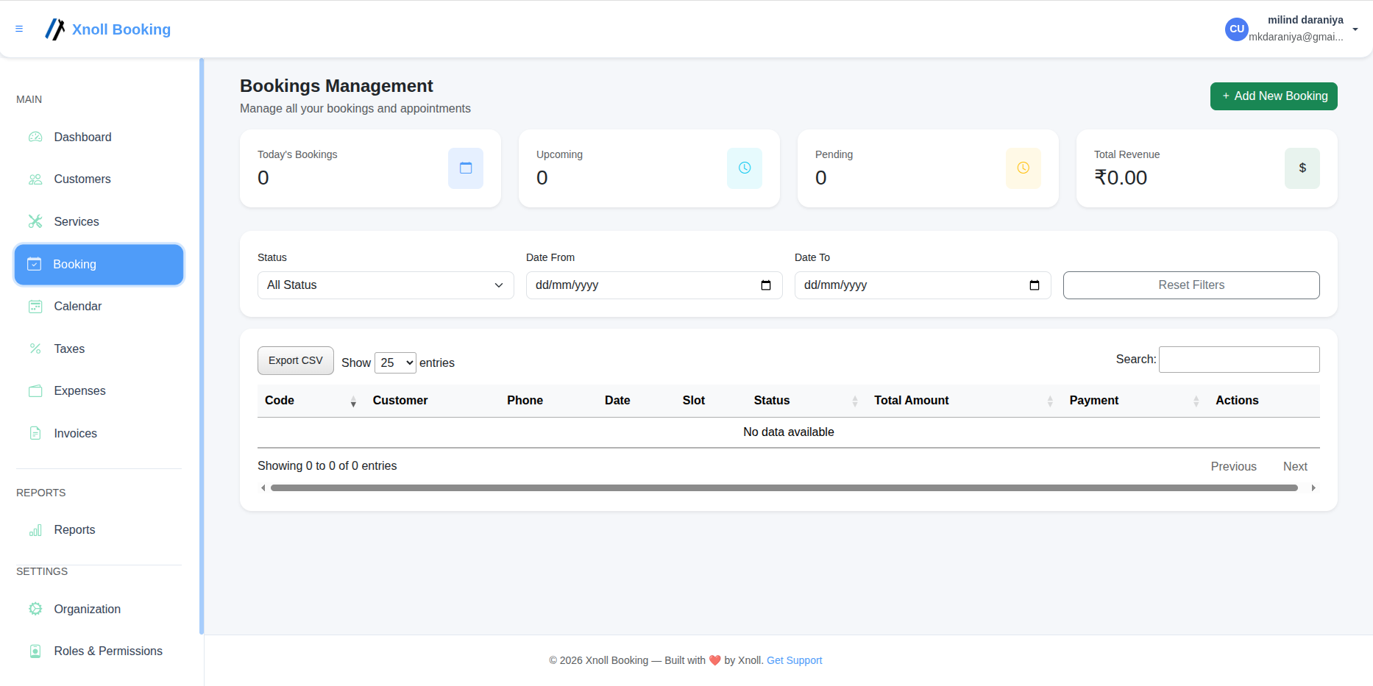Click the Add New Booking button
Viewport: 1373px width, 686px height.
tap(1274, 96)
